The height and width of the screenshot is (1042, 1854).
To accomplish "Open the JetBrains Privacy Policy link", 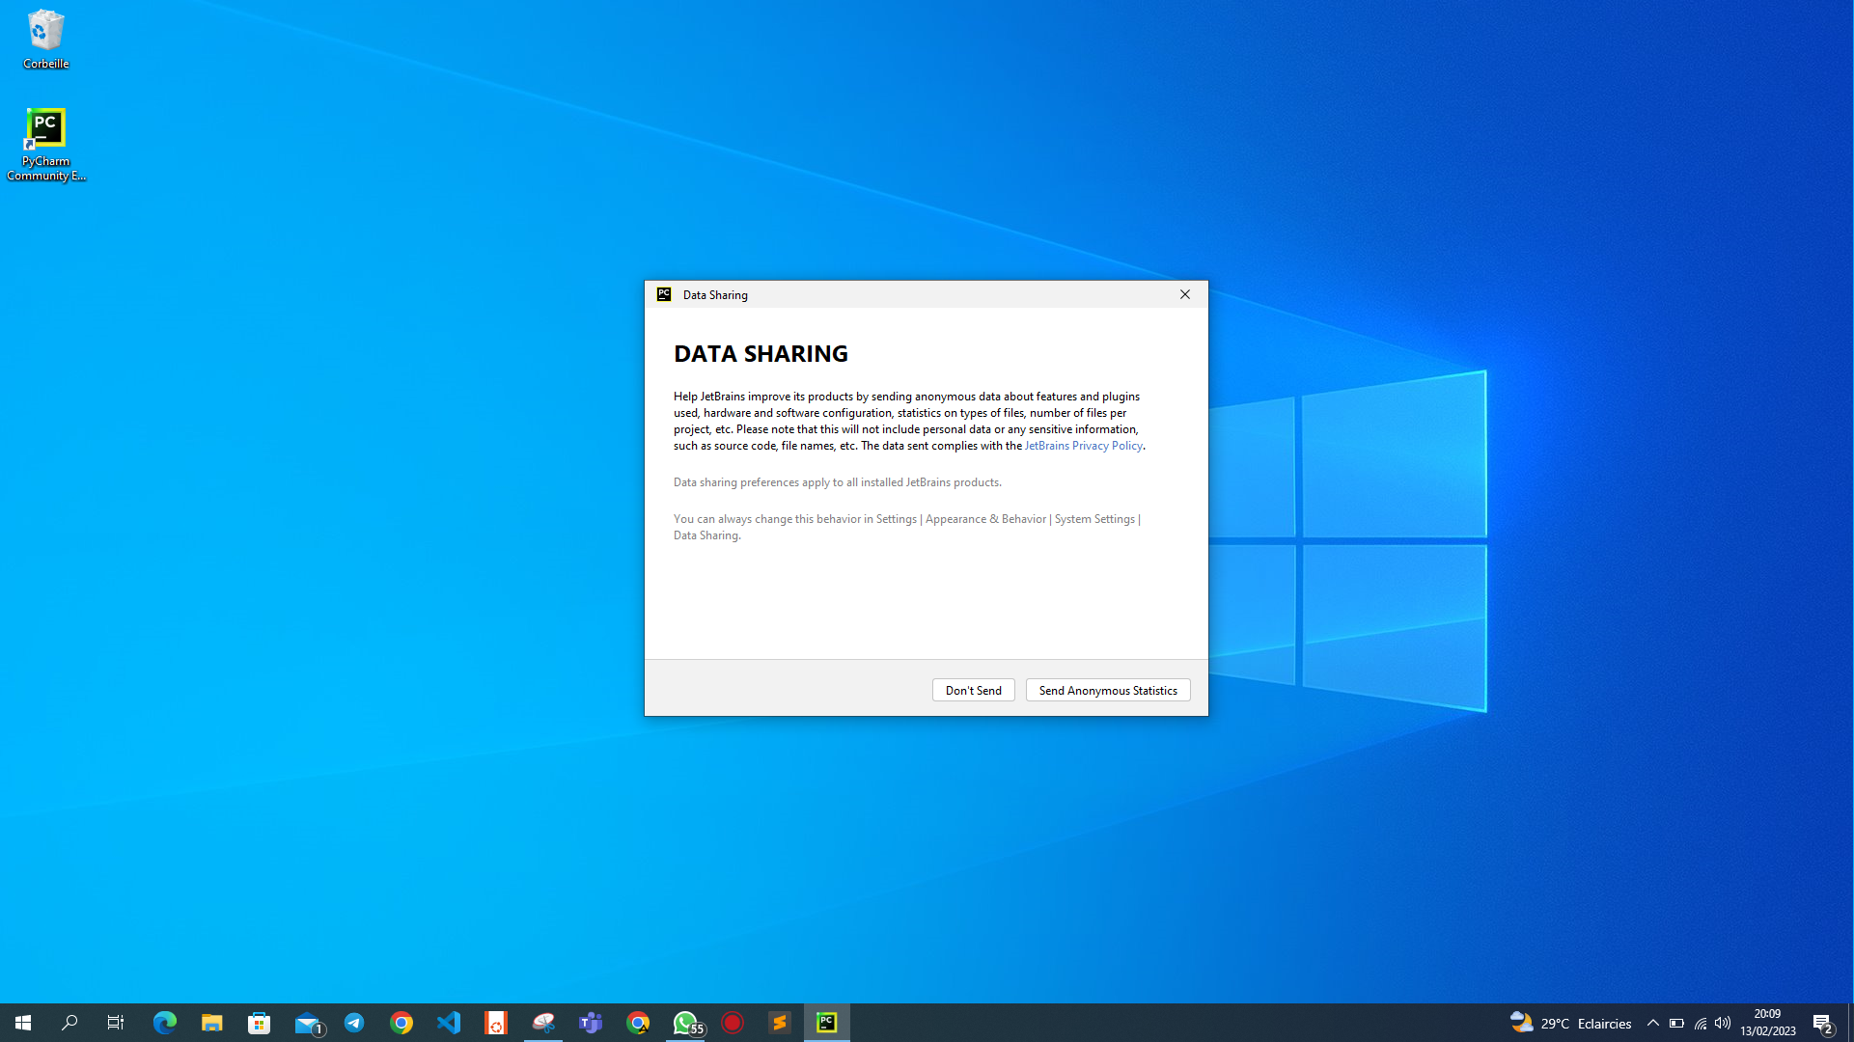I will pos(1083,446).
